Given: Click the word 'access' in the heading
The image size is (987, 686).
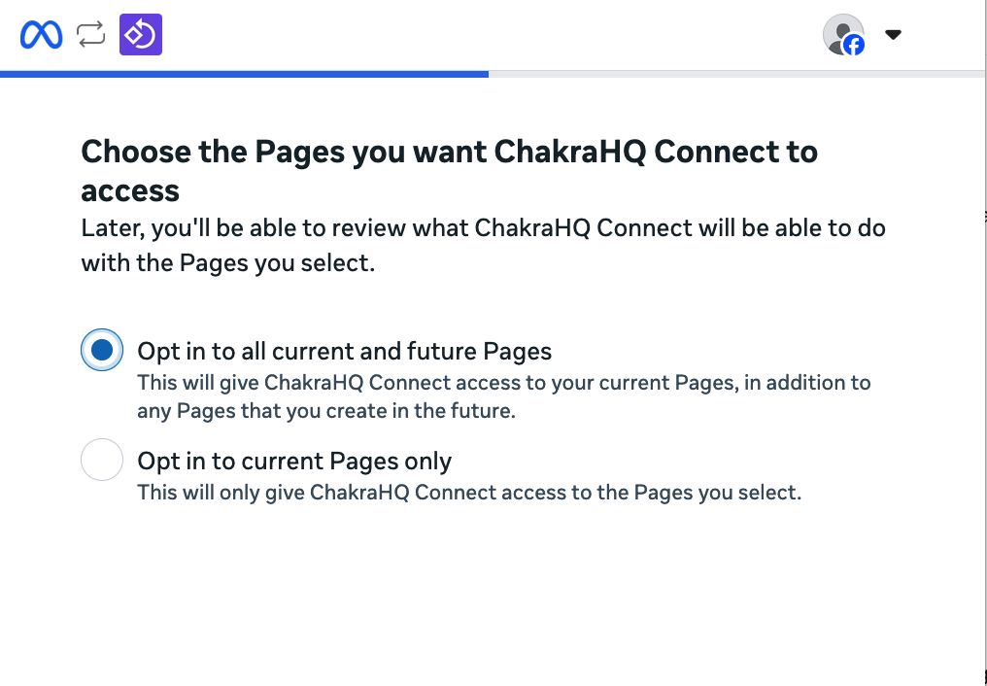Looking at the screenshot, I should pyautogui.click(x=130, y=190).
